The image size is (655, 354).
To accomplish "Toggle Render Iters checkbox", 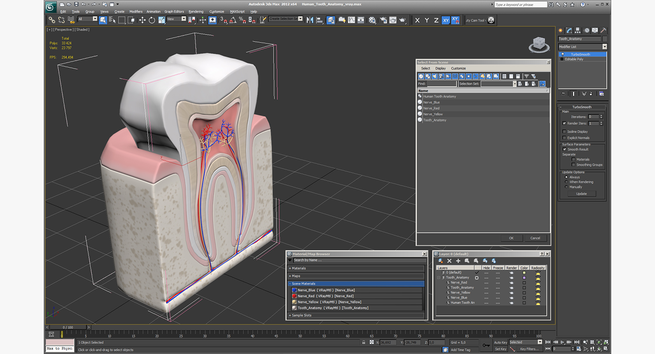I will point(564,123).
